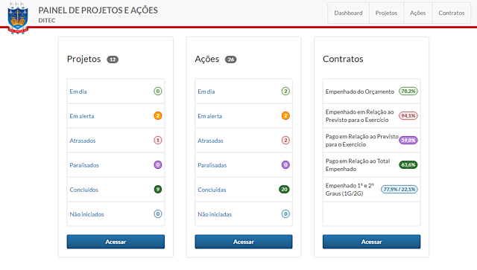Click the Ações card heading

tap(207, 59)
